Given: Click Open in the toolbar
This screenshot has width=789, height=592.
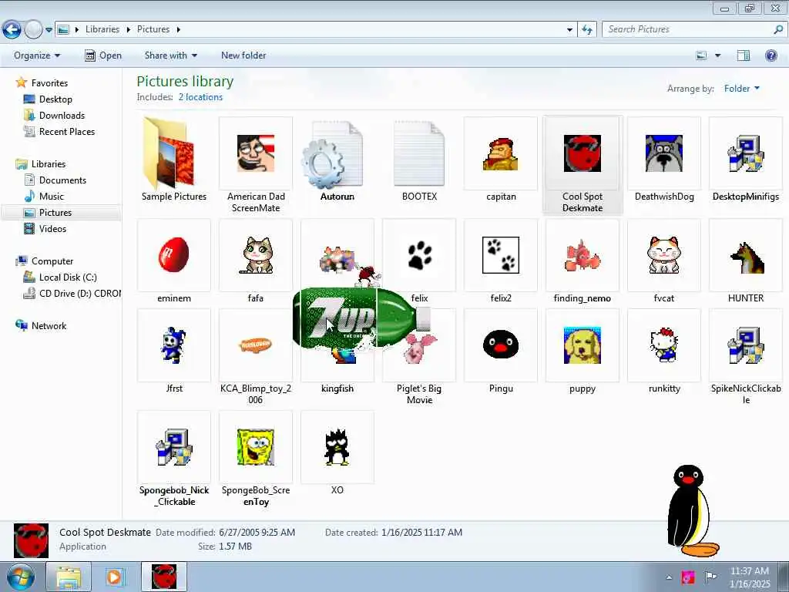Looking at the screenshot, I should tap(103, 55).
